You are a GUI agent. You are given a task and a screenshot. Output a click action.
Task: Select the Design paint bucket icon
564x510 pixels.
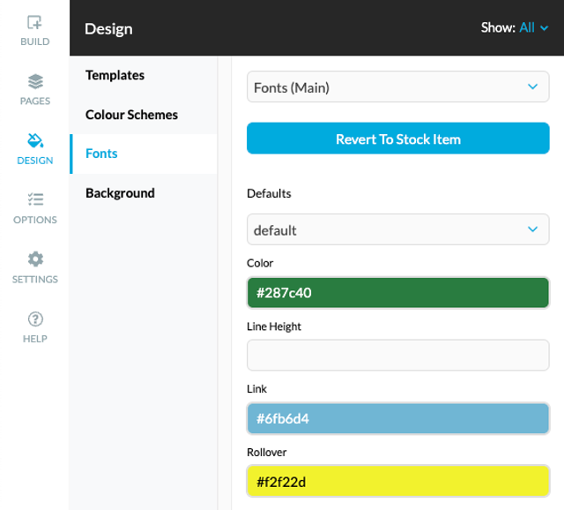coord(35,140)
